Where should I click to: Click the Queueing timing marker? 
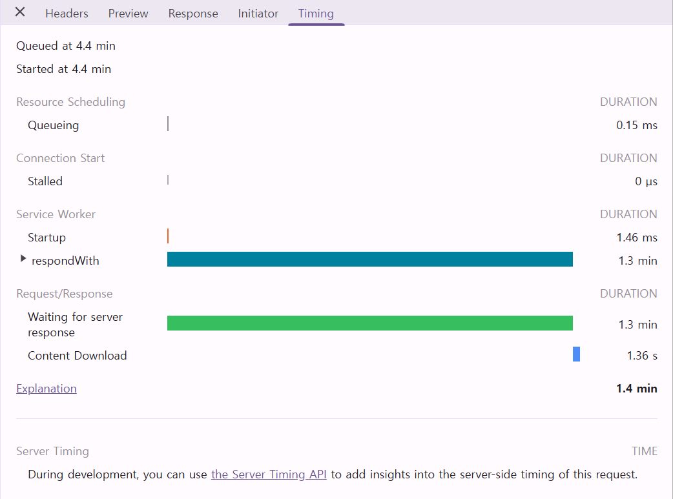(168, 124)
